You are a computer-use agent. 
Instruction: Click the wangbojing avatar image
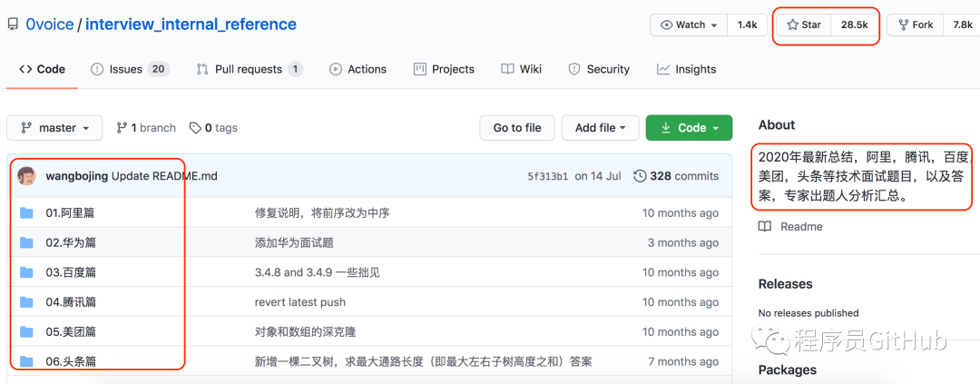26,176
